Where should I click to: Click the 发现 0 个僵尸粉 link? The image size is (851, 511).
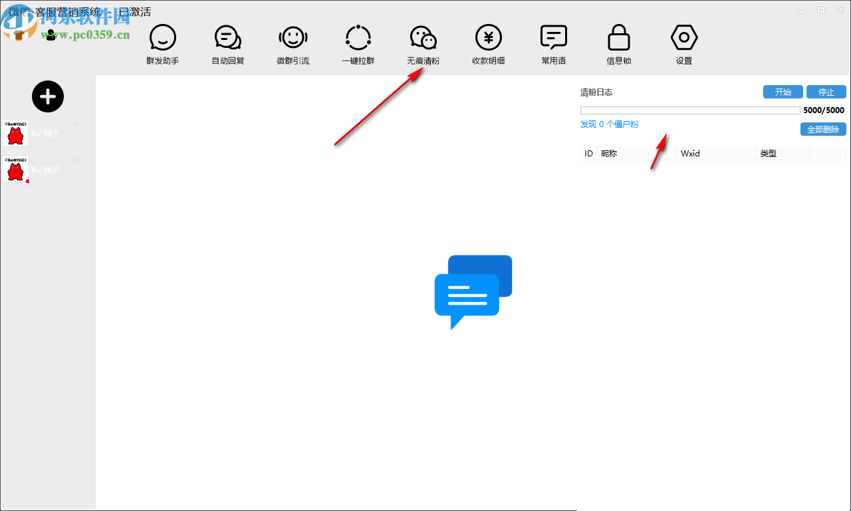click(x=609, y=124)
